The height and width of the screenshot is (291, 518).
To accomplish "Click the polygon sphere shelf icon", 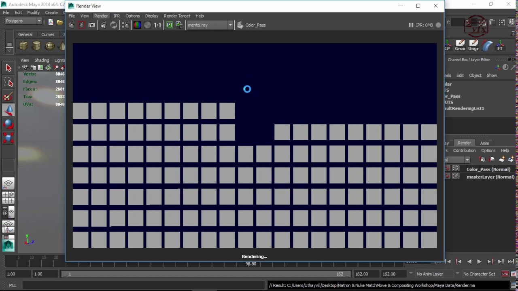I will coord(50,46).
